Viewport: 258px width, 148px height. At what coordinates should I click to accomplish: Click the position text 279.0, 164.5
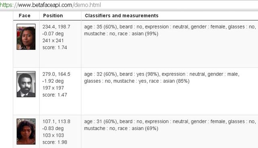point(56,74)
